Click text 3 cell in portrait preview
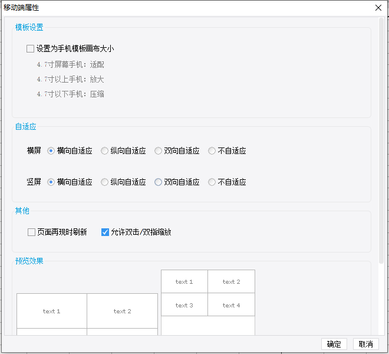The width and height of the screenshot is (389, 354). tap(184, 304)
